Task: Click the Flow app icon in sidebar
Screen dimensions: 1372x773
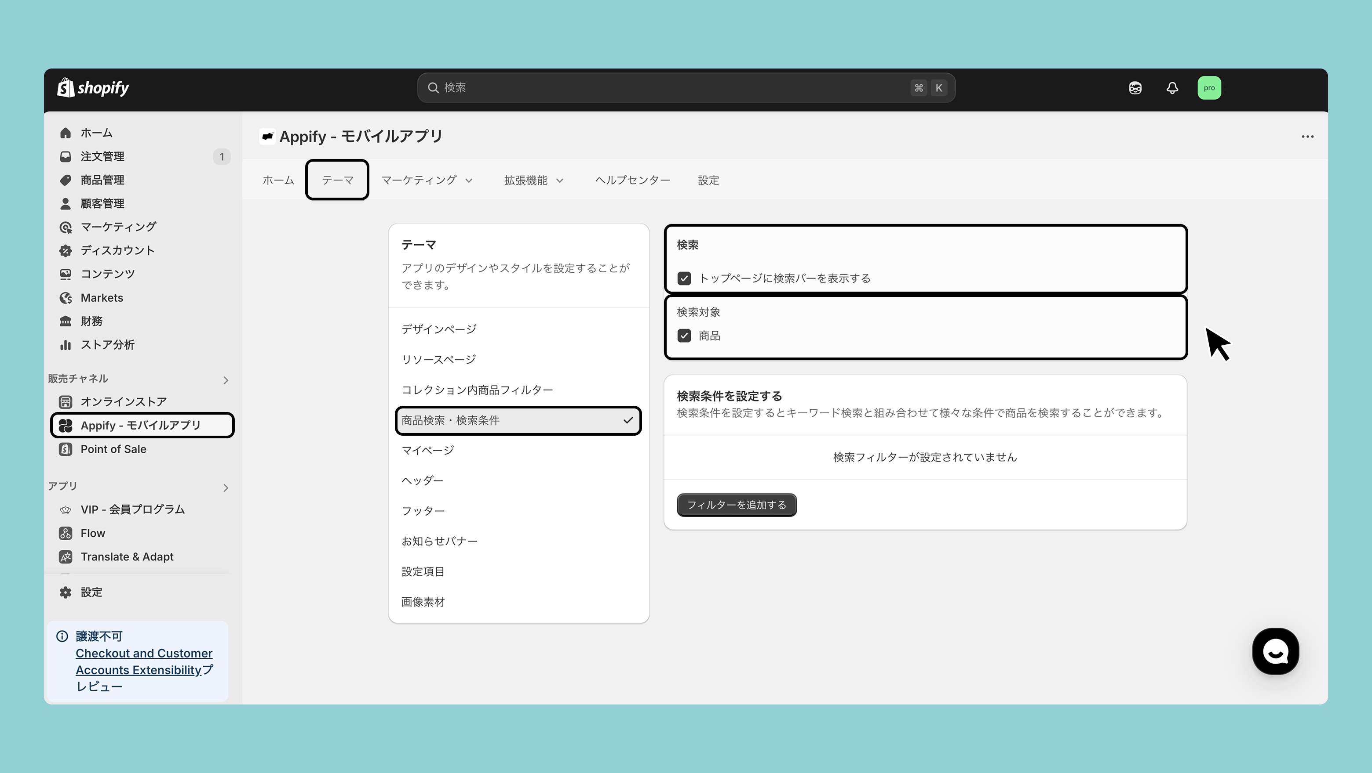Action: pyautogui.click(x=66, y=533)
